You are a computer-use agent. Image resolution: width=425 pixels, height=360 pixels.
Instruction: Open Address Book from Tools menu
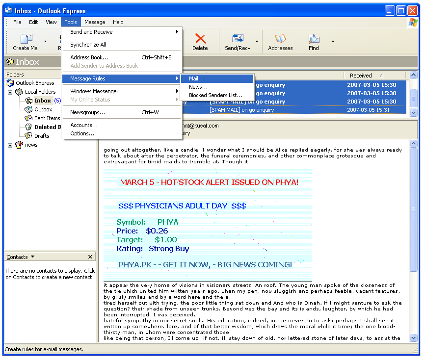[x=121, y=57]
